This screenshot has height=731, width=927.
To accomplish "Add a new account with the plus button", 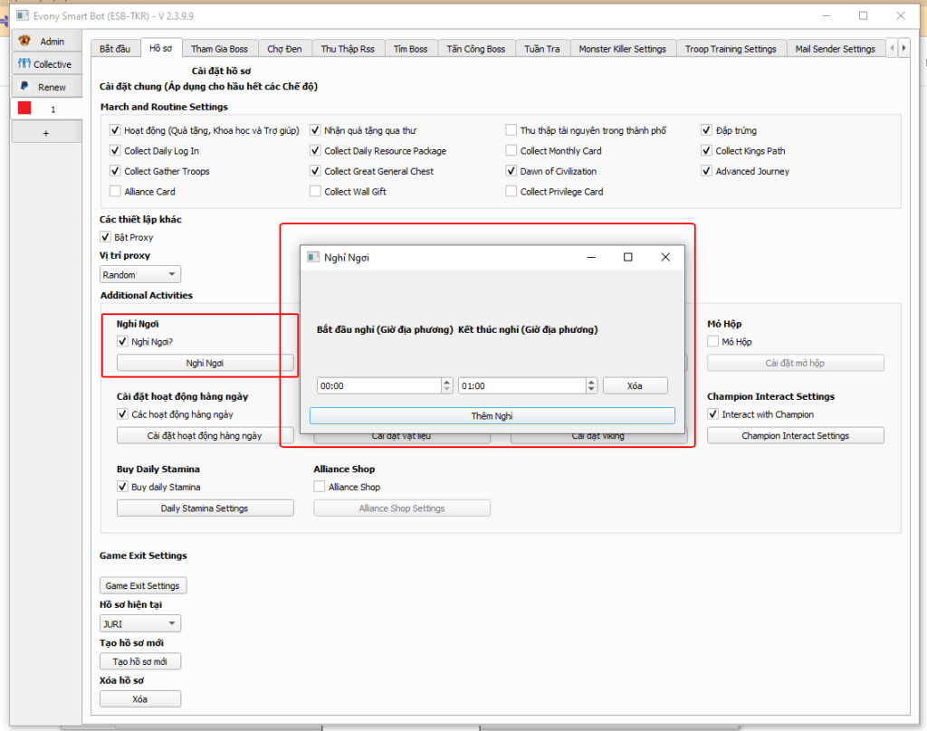I will 45,133.
